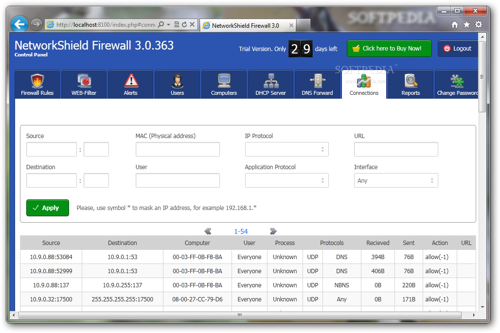Click here to Buy Now button
Screen dimensions: 500x333
click(x=389, y=49)
